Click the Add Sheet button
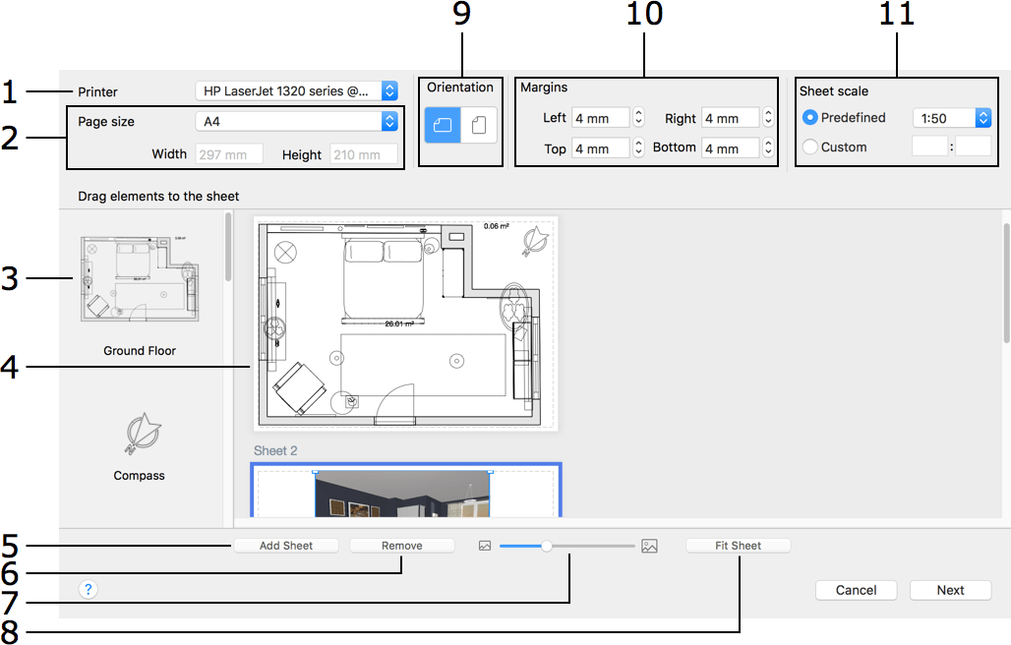This screenshot has height=645, width=1011. (x=285, y=546)
